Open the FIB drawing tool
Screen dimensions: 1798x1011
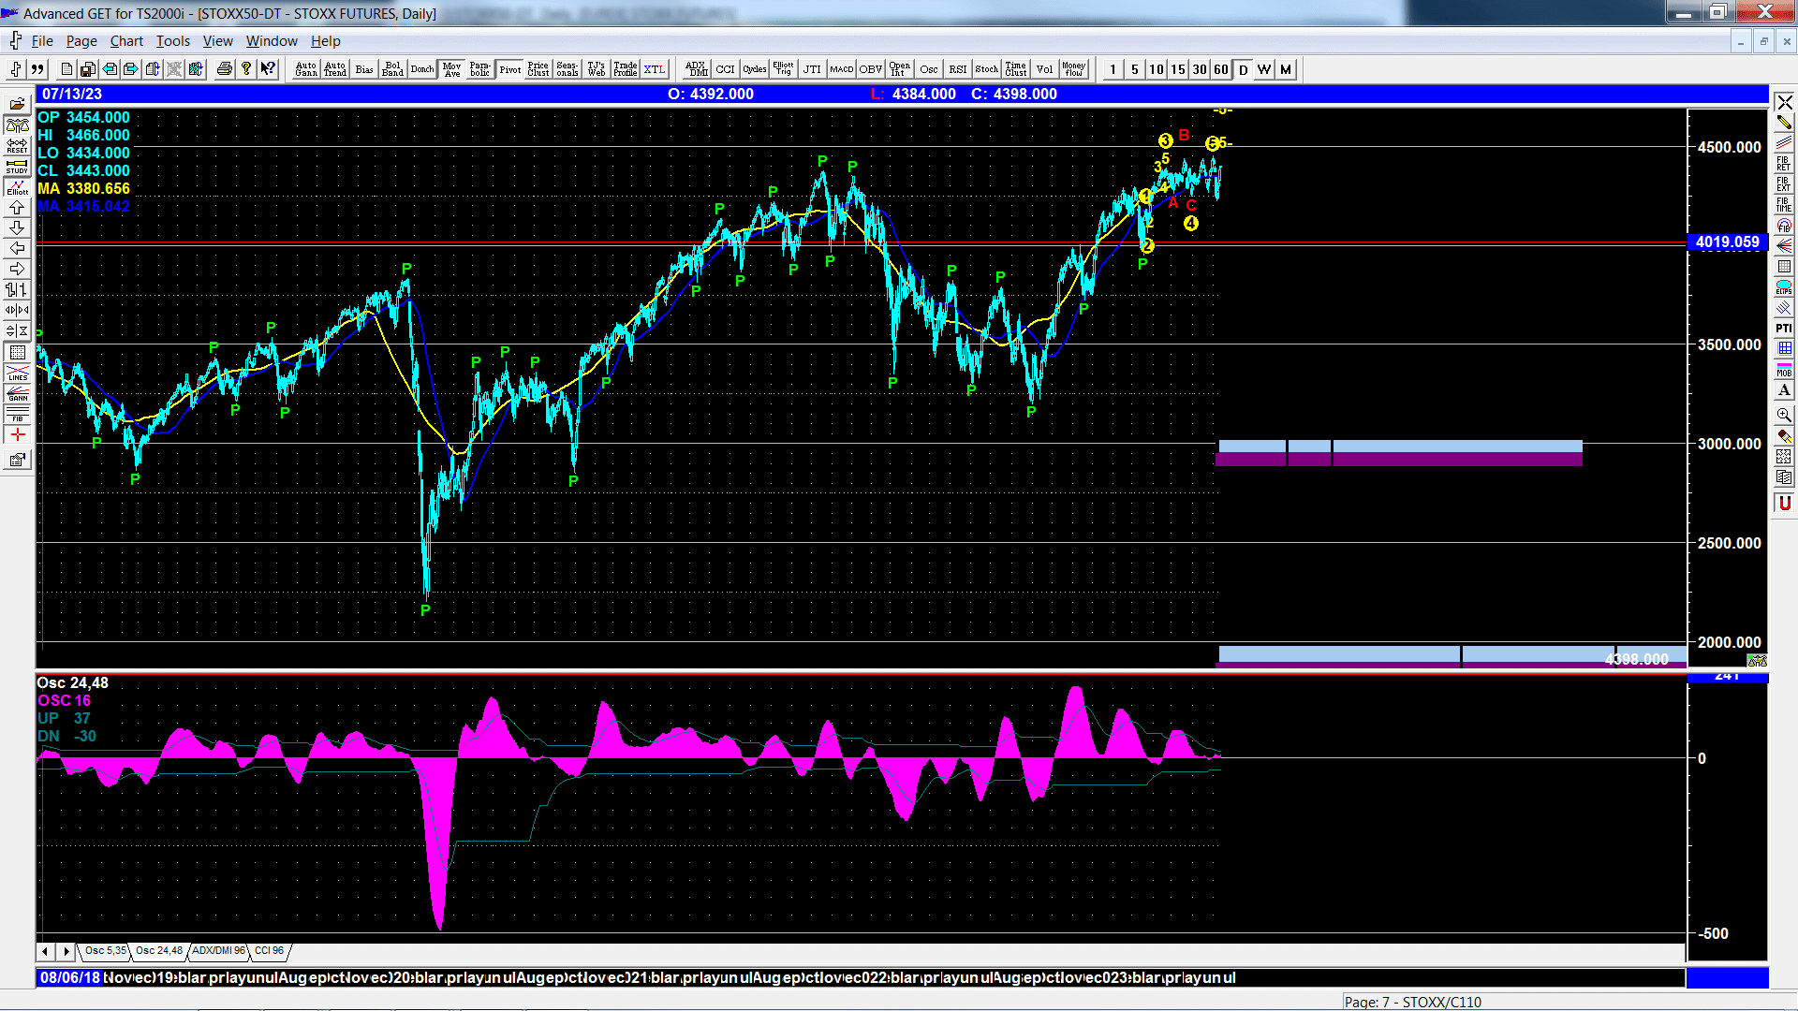pyautogui.click(x=18, y=414)
